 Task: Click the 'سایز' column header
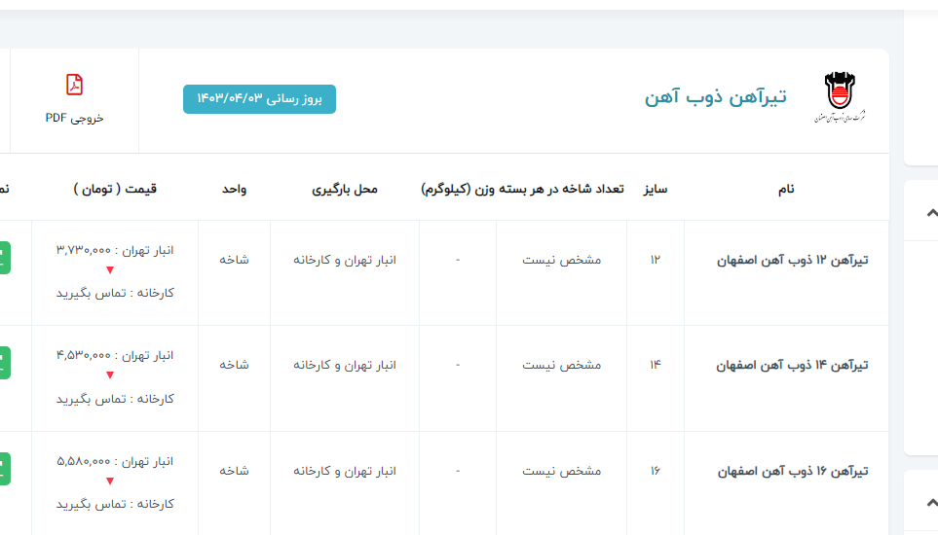click(655, 189)
